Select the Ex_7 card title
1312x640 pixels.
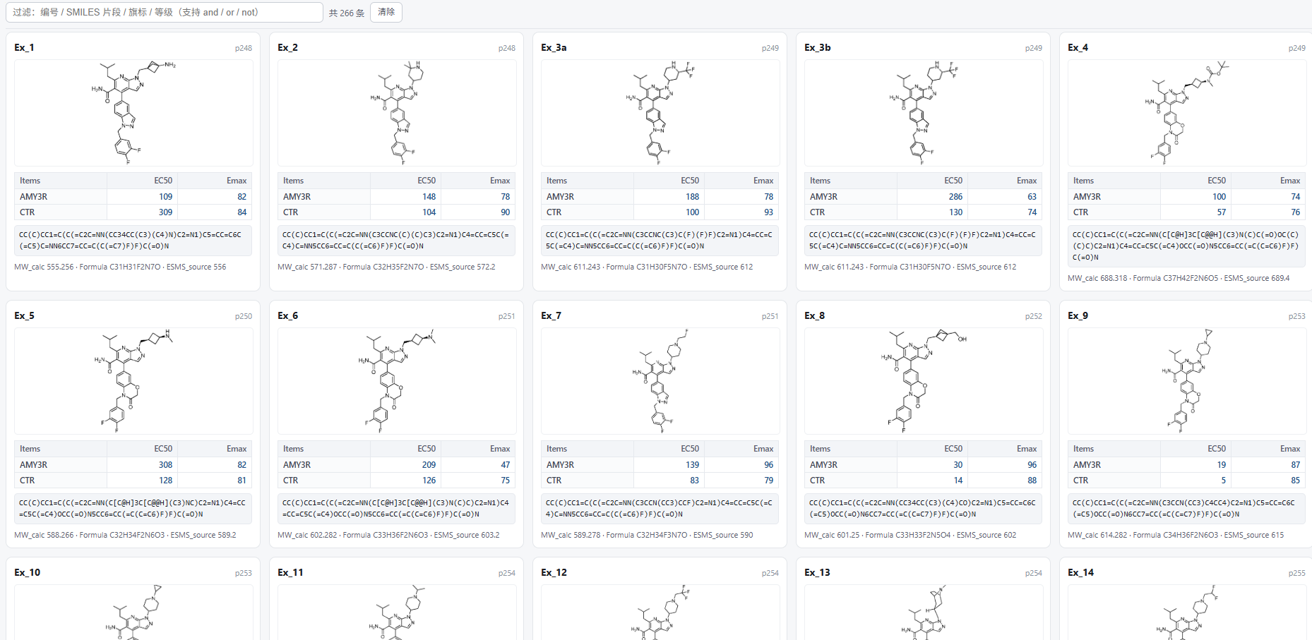pos(551,315)
